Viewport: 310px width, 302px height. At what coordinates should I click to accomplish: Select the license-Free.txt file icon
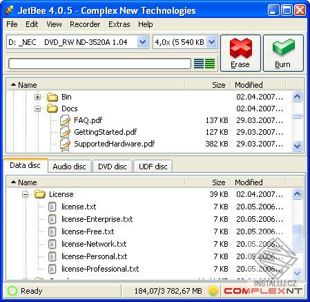(x=52, y=232)
